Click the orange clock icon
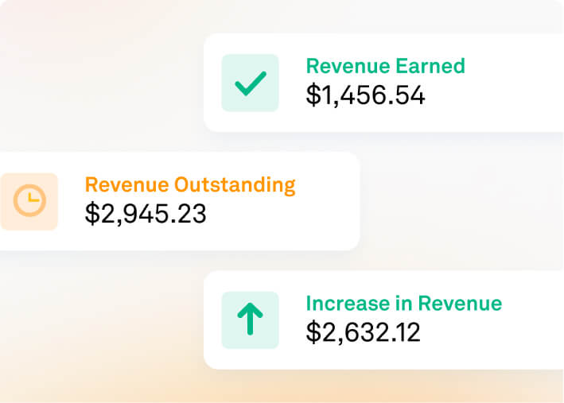This screenshot has width=564, height=403. coord(29,200)
